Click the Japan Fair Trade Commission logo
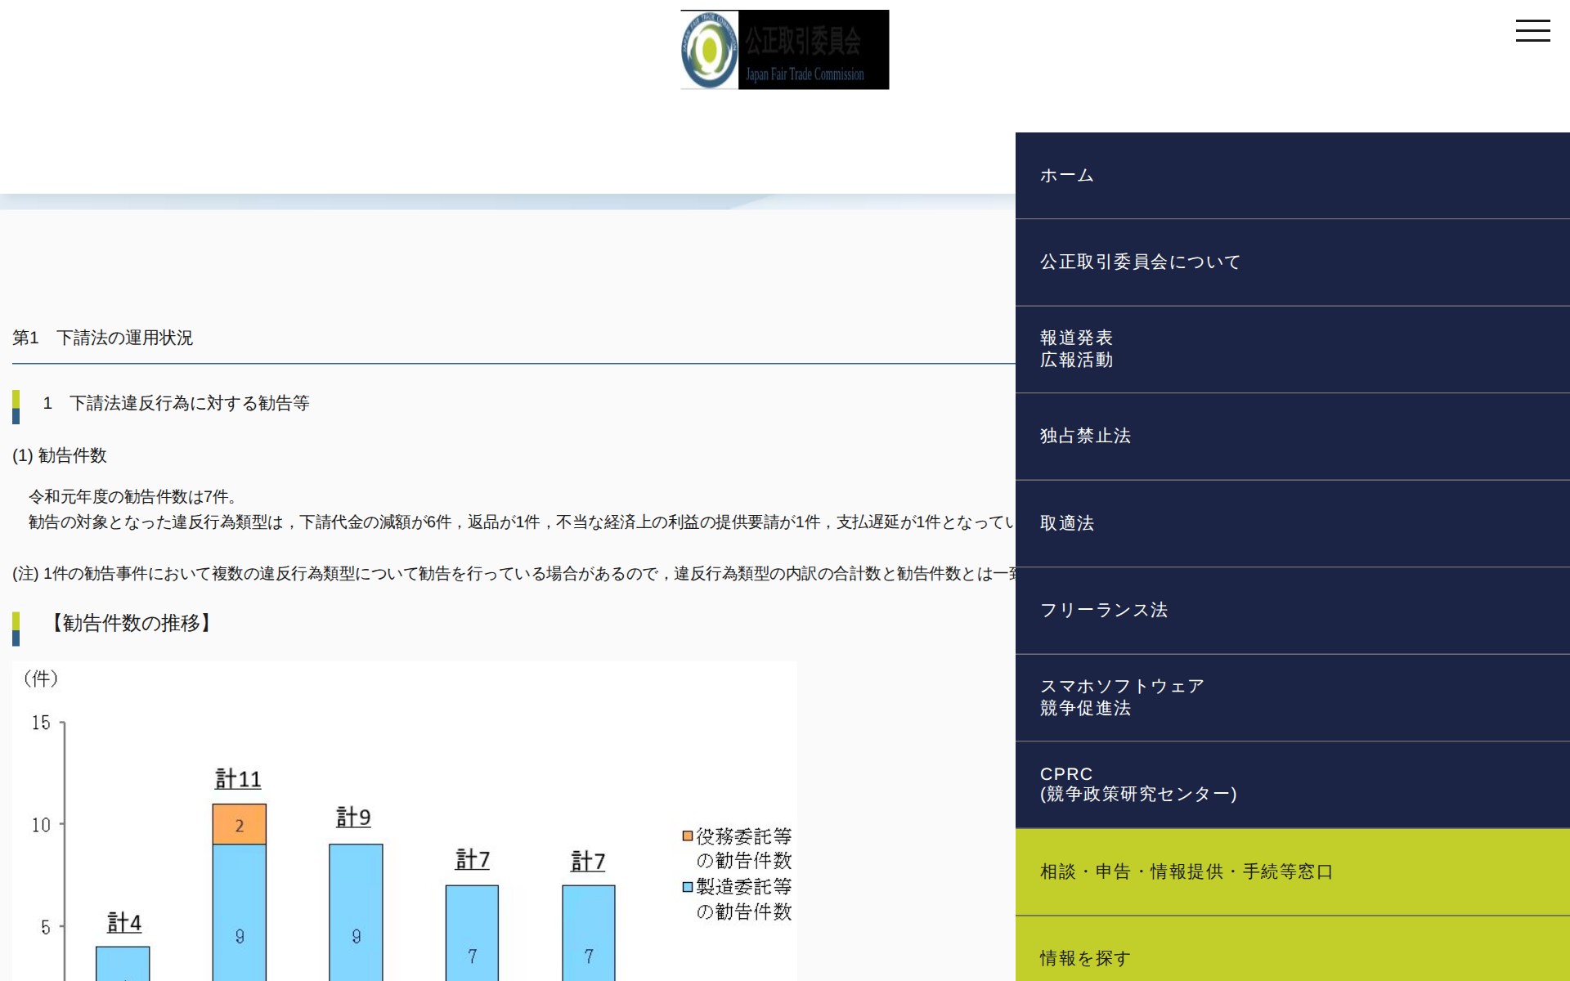 [783, 49]
